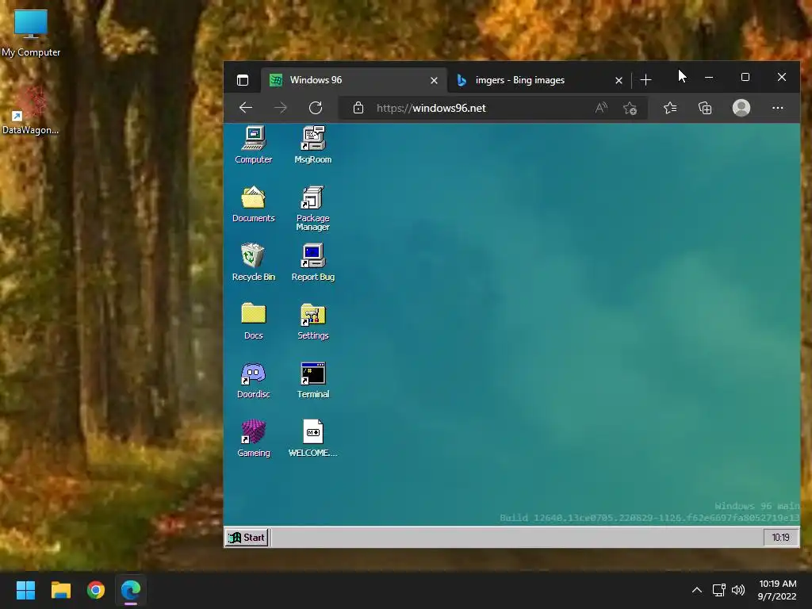812x609 pixels.
Task: Open the Windows Start menu
Action: click(x=25, y=590)
